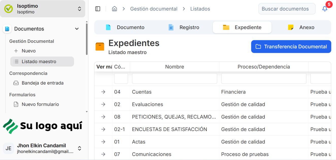Toggle the sidebar panel icon
This screenshot has height=160, width=336.
pyautogui.click(x=98, y=9)
